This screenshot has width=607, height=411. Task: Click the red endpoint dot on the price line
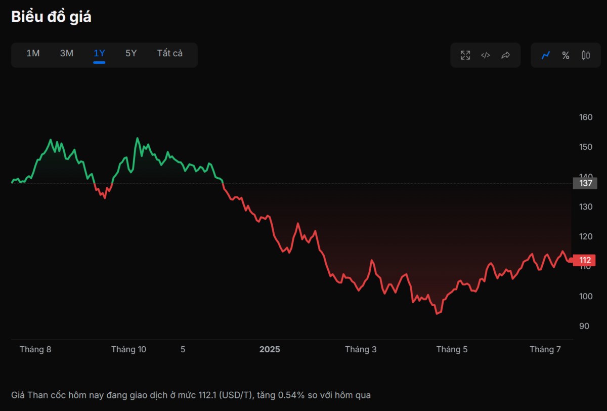571,260
